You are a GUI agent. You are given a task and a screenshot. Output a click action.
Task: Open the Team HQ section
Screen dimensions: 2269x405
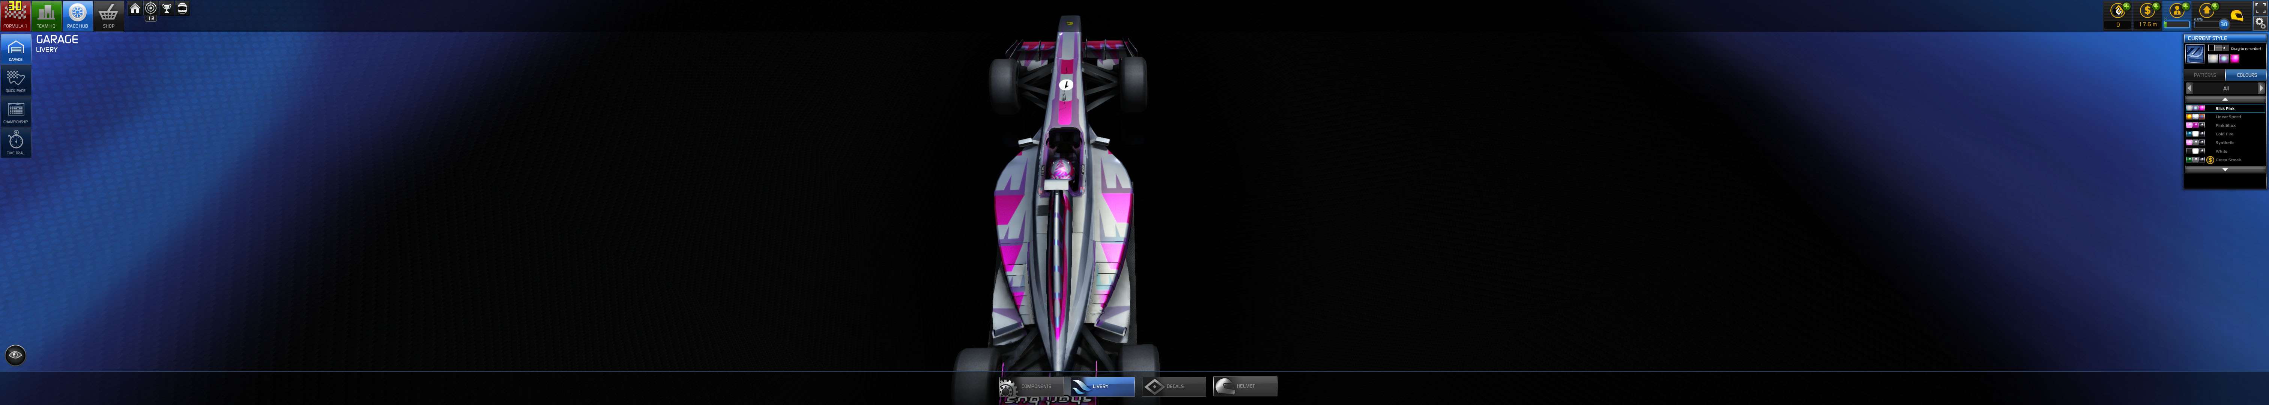click(x=47, y=15)
